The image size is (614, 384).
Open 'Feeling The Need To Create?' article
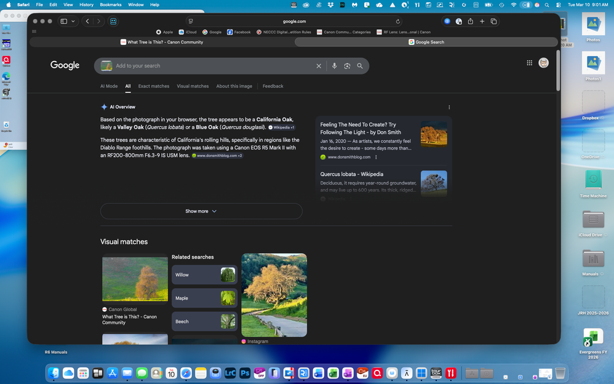361,129
